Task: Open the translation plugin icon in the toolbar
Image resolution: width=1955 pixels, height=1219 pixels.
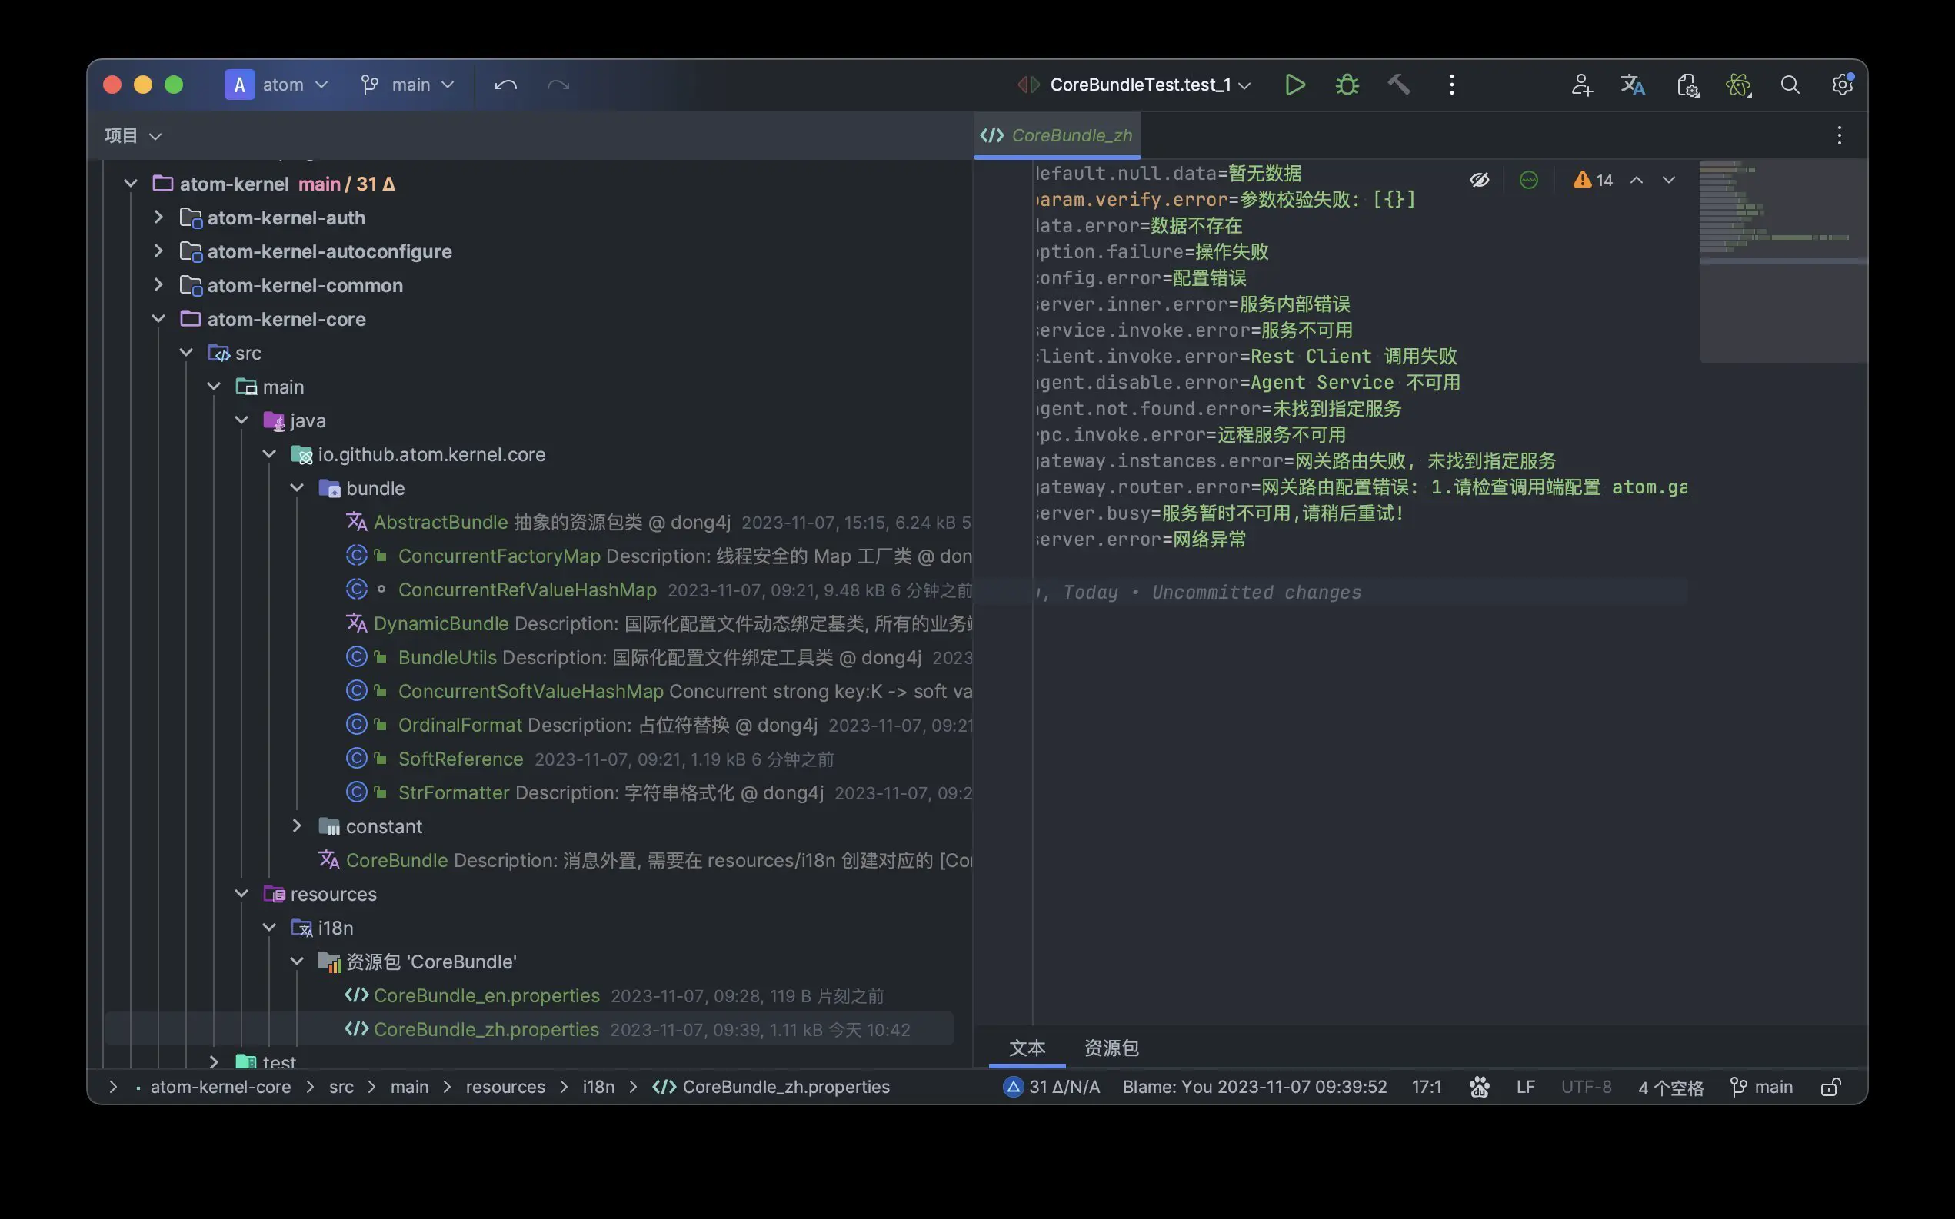Action: [1633, 85]
